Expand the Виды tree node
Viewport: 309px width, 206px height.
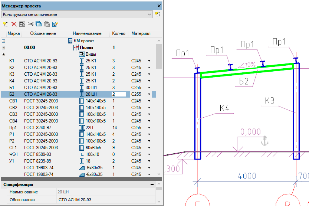[x=4, y=54]
